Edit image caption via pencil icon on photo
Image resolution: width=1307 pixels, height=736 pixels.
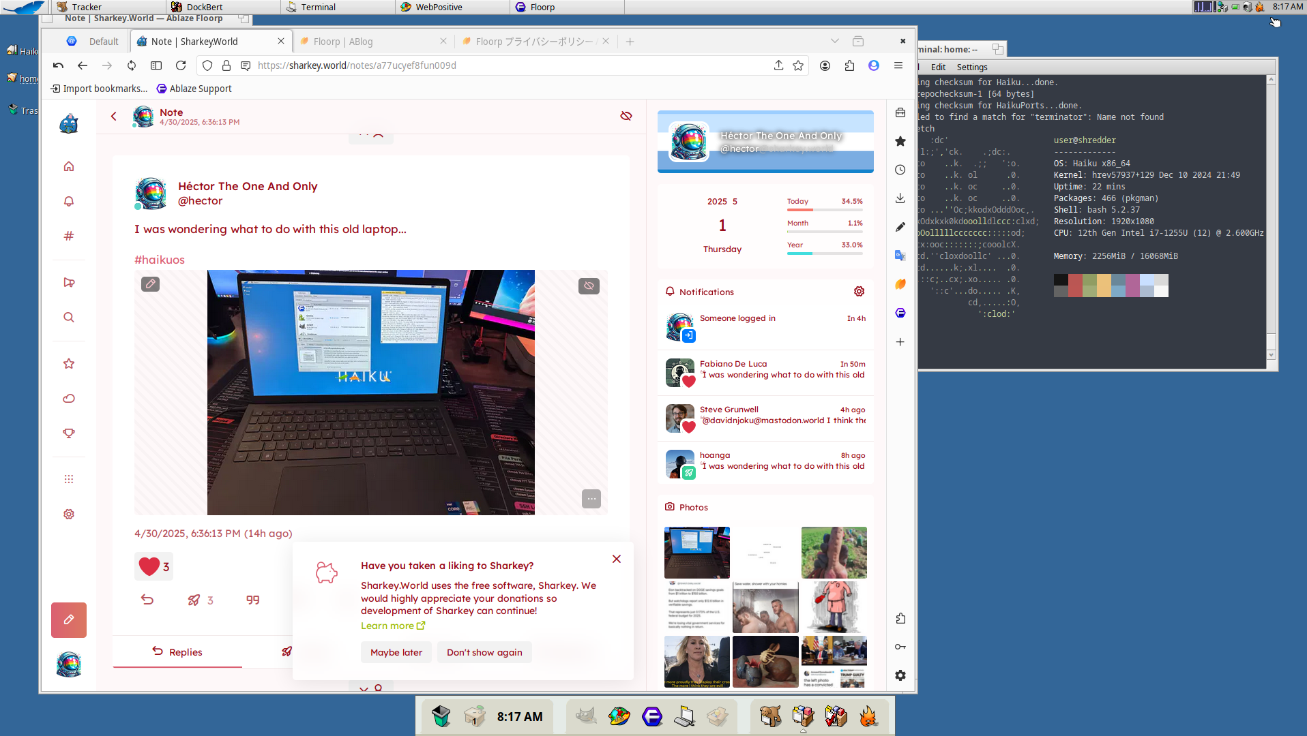(x=151, y=283)
